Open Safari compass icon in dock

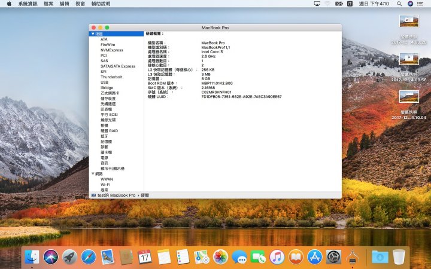click(x=89, y=257)
